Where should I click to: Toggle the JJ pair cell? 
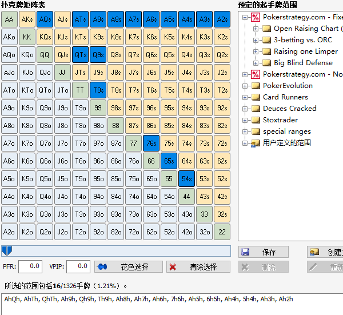pyautogui.click(x=62, y=73)
